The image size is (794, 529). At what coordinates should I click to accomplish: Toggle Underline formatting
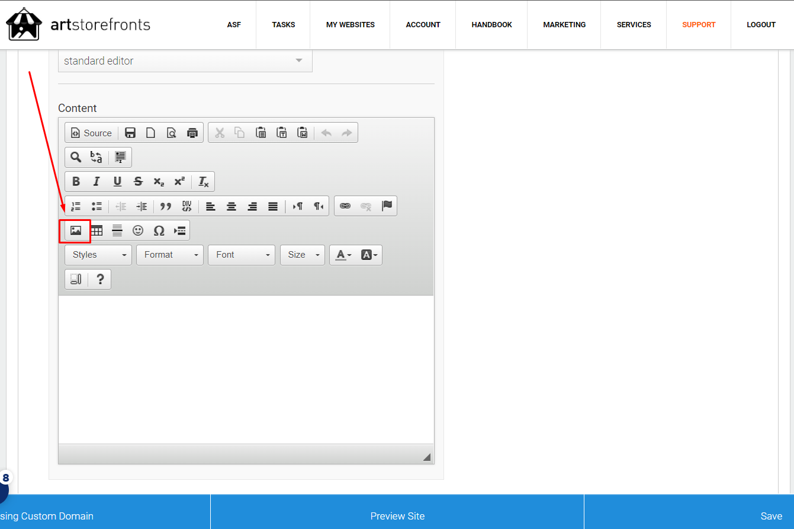click(117, 181)
